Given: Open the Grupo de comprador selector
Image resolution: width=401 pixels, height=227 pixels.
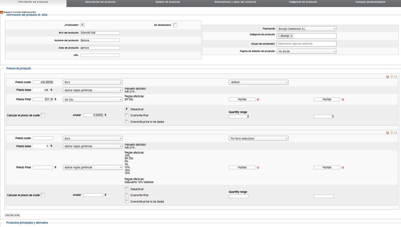Looking at the screenshot, I should tap(306, 44).
